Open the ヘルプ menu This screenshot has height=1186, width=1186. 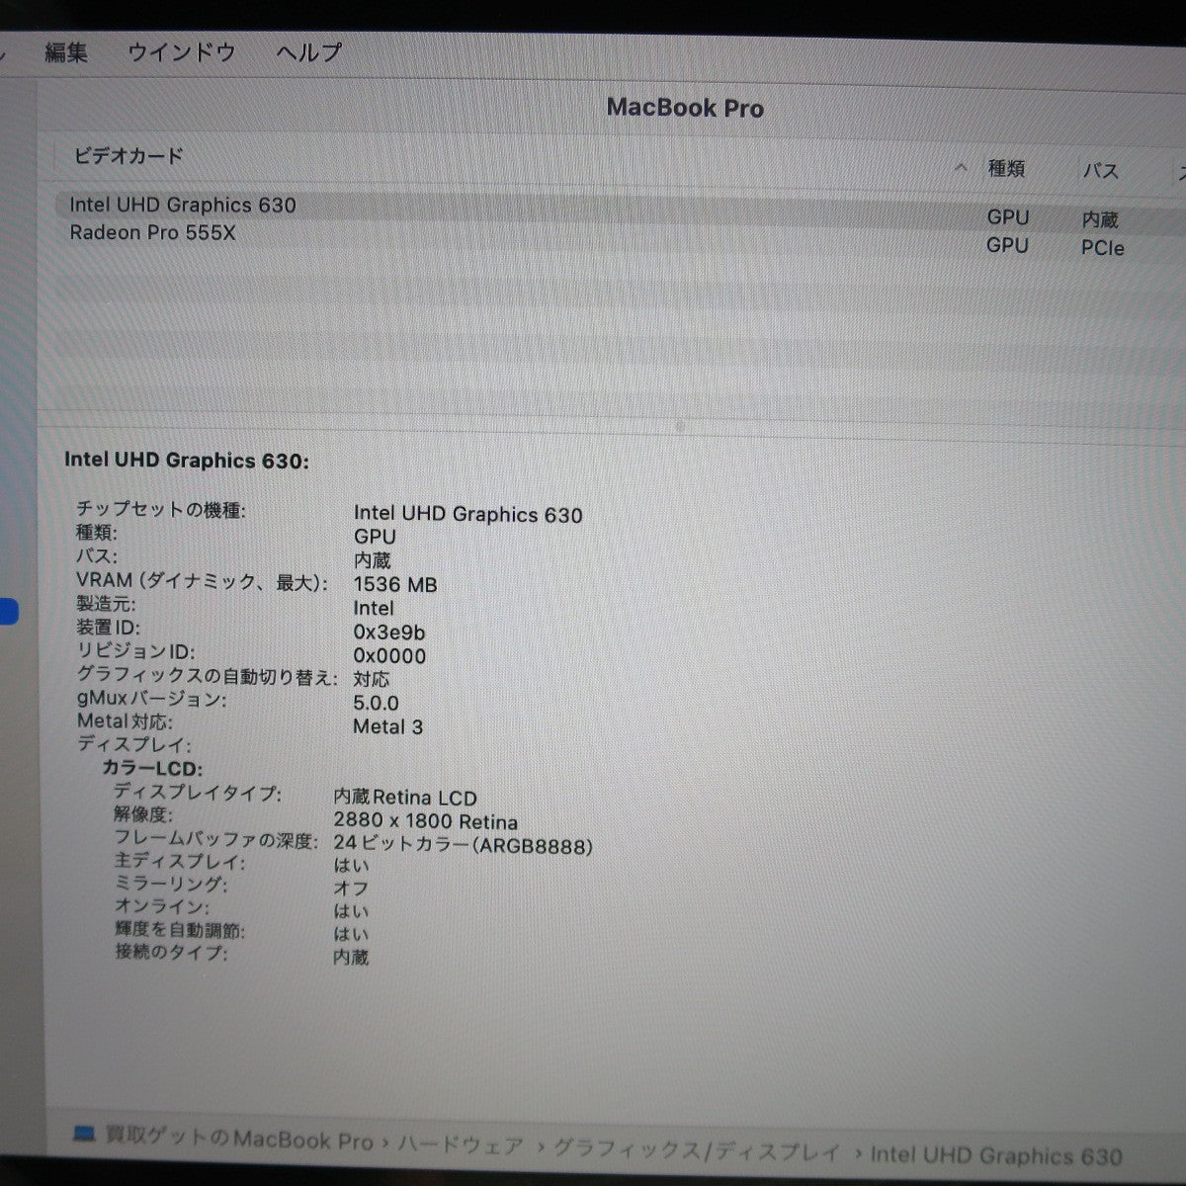click(x=307, y=52)
